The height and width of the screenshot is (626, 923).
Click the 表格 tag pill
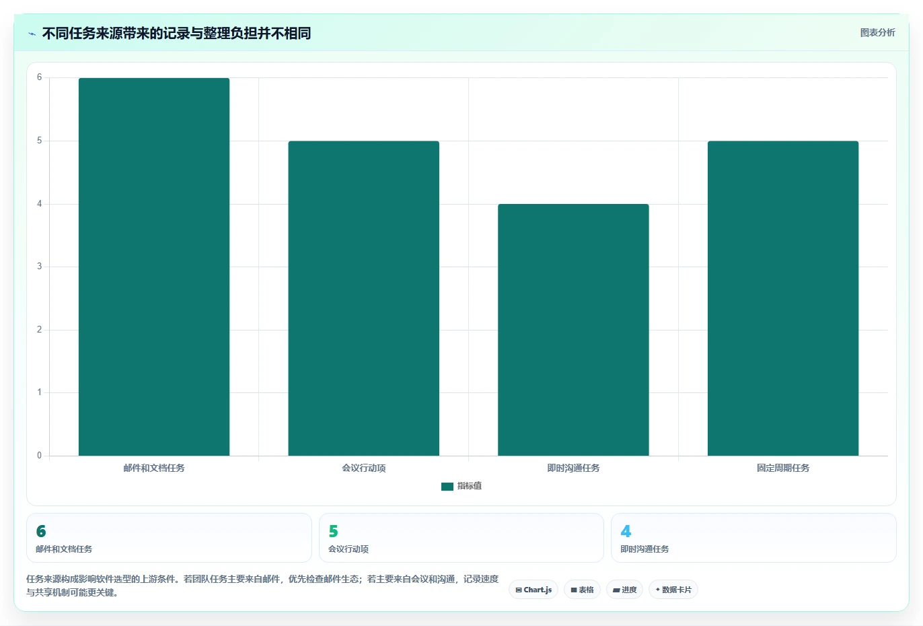pos(582,590)
